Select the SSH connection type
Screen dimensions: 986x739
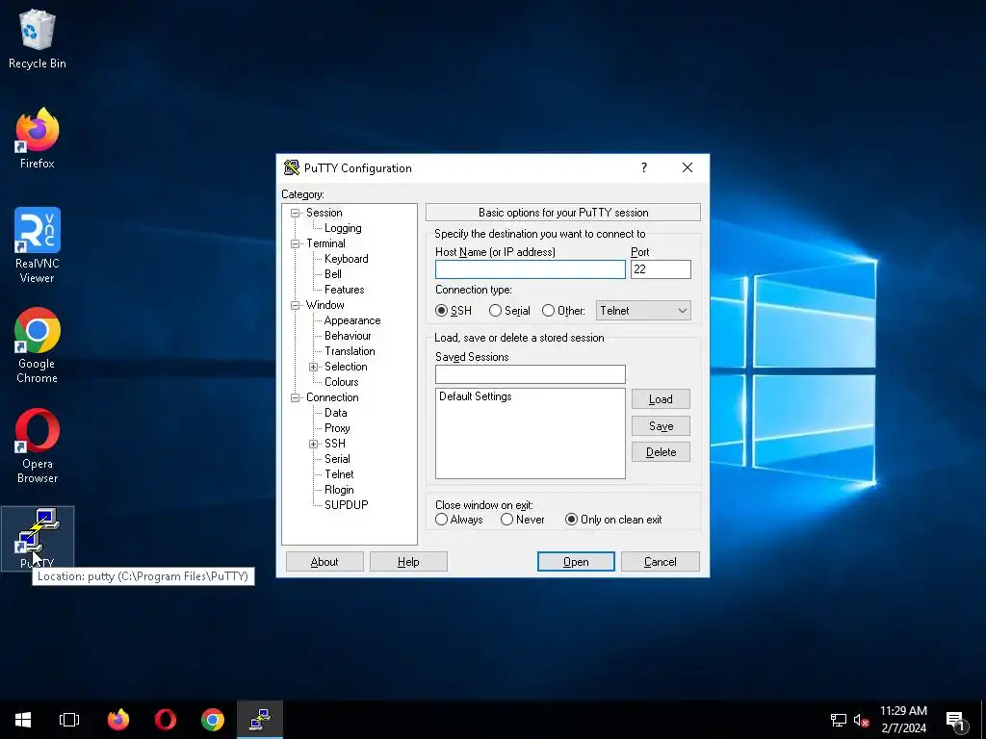(x=454, y=311)
